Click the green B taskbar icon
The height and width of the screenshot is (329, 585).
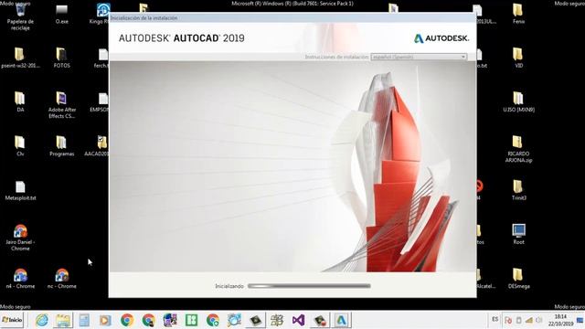point(191,320)
